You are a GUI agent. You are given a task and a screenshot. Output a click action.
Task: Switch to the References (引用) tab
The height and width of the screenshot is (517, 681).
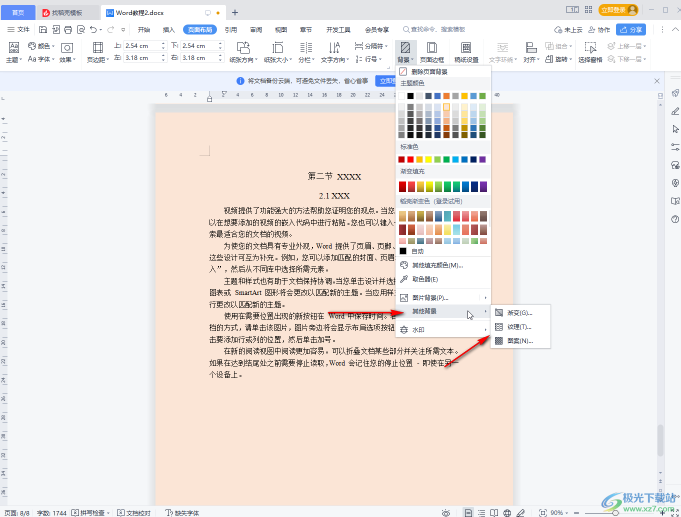click(231, 29)
